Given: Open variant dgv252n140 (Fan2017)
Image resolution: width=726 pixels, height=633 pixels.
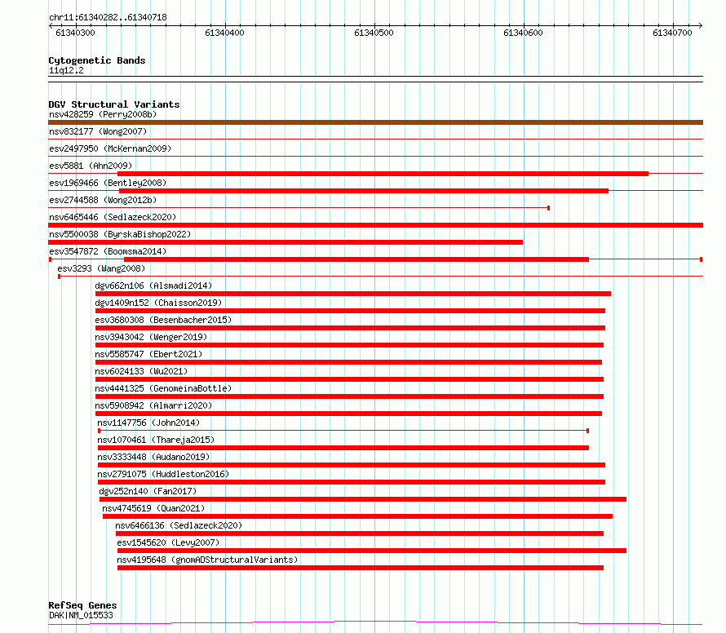Looking at the screenshot, I should 148,491.
